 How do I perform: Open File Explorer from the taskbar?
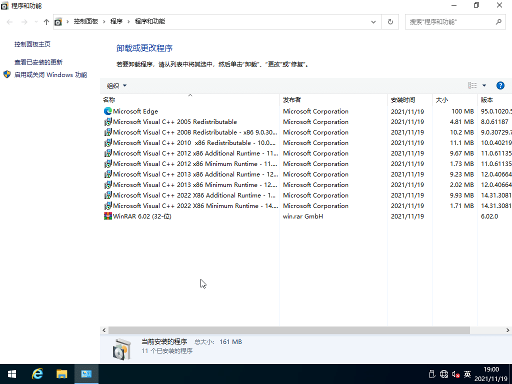click(61, 373)
